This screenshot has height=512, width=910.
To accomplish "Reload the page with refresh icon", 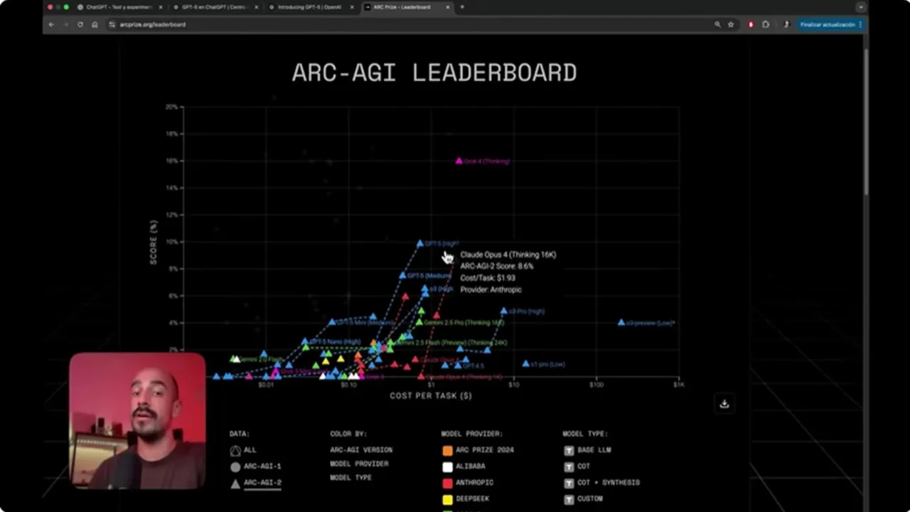I will pos(80,24).
